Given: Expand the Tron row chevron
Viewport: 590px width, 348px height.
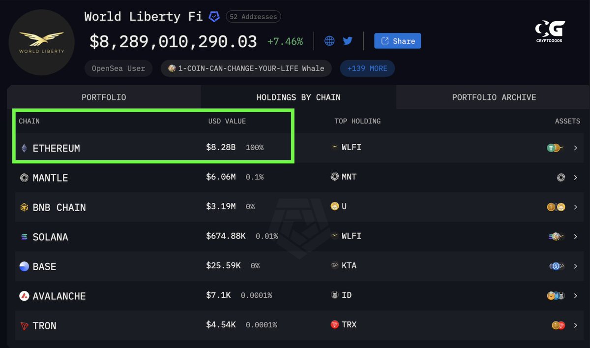Looking at the screenshot, I should click(x=575, y=325).
